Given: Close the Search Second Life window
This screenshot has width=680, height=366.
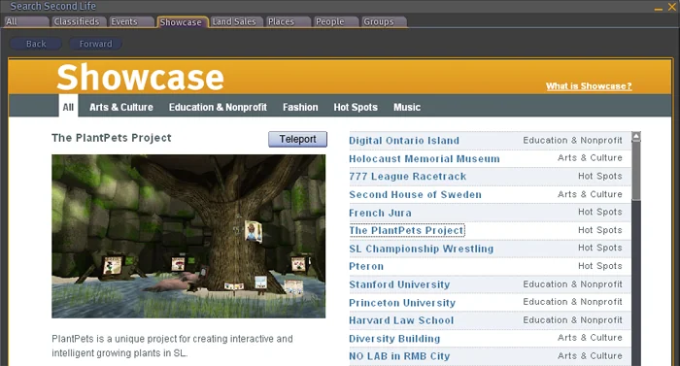Looking at the screenshot, I should point(672,7).
